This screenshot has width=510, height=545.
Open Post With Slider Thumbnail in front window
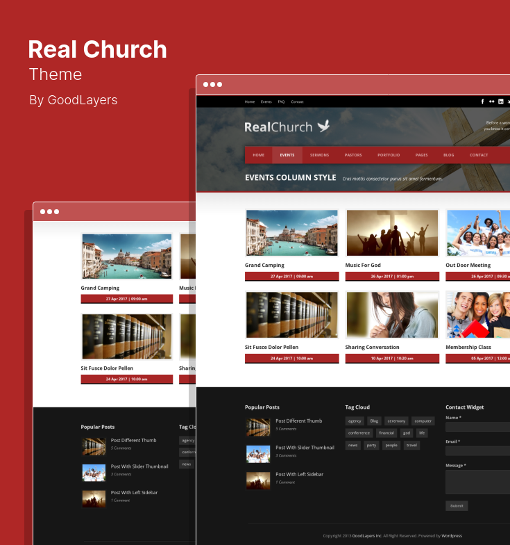pos(305,448)
